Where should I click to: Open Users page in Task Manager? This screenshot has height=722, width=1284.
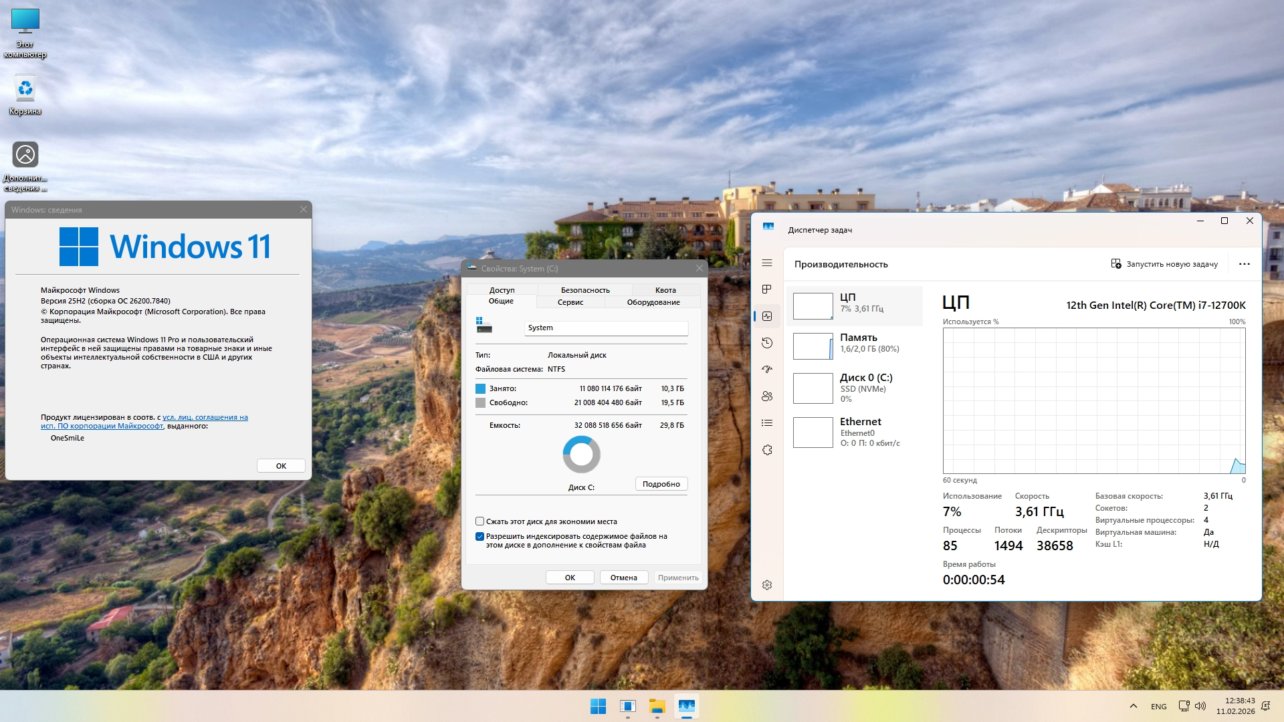(x=767, y=396)
